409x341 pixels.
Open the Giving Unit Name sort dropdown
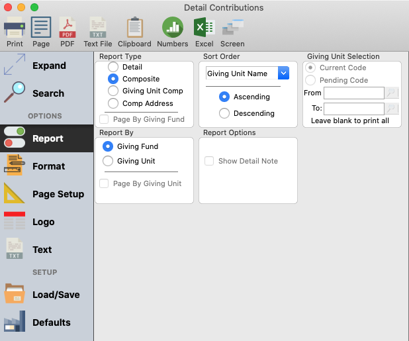pos(283,73)
